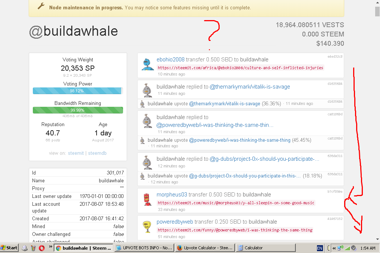The height and width of the screenshot is (253, 380).
Task: Click morpheus03 red robot avatar
Action: pyautogui.click(x=148, y=199)
